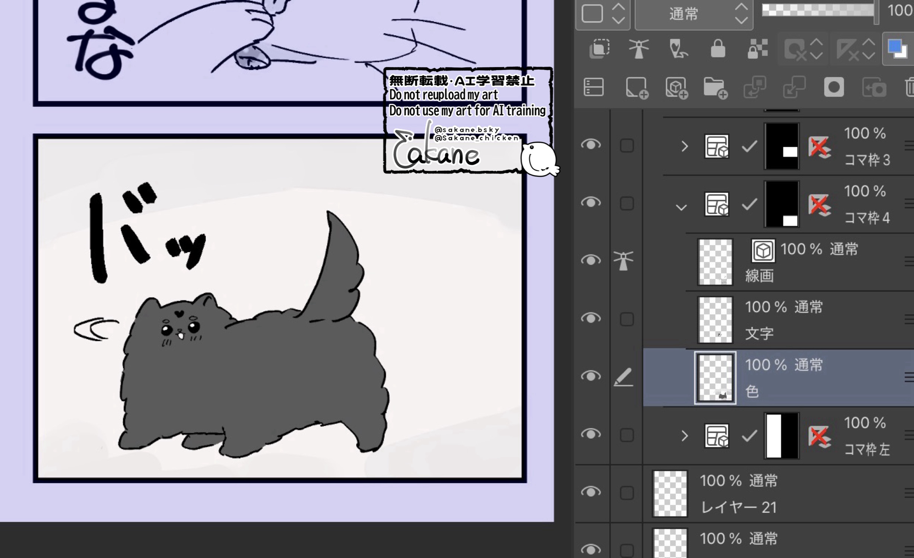The image size is (914, 558).
Task: Click the lock layer padlock icon
Action: [x=717, y=49]
